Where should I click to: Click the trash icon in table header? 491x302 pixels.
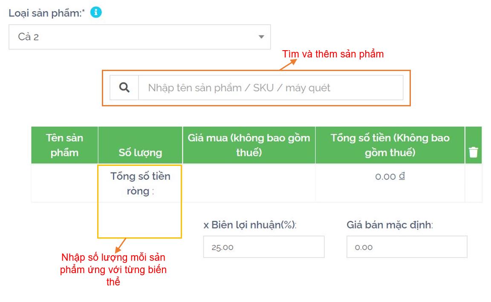click(x=474, y=152)
